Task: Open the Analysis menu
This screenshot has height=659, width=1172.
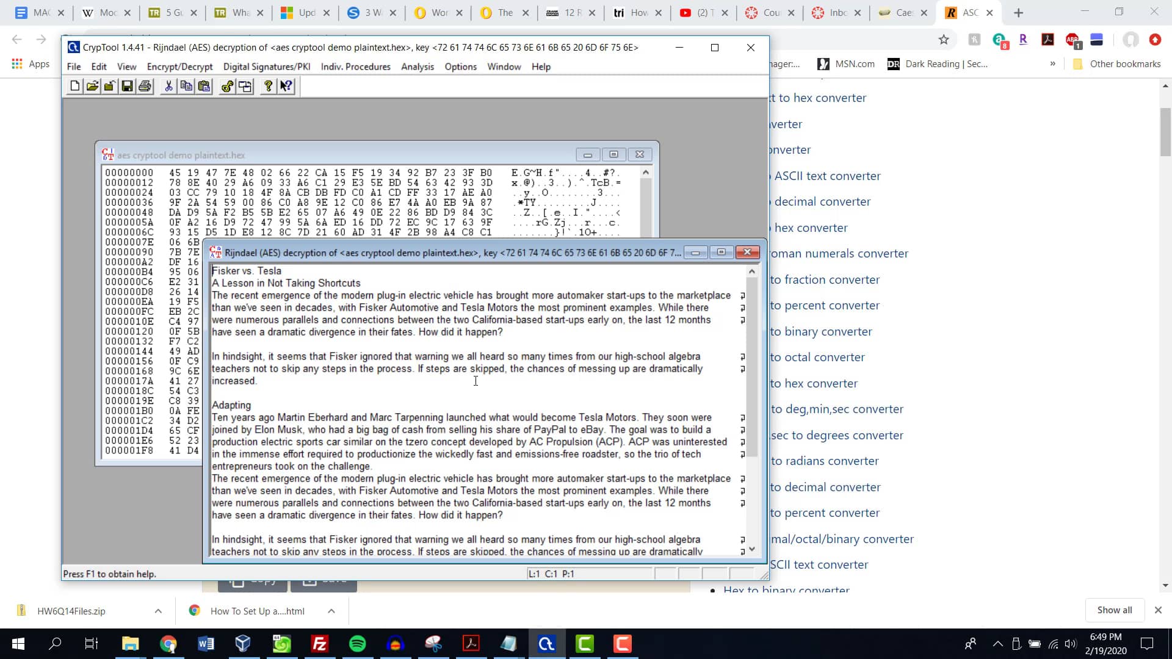Action: click(417, 66)
